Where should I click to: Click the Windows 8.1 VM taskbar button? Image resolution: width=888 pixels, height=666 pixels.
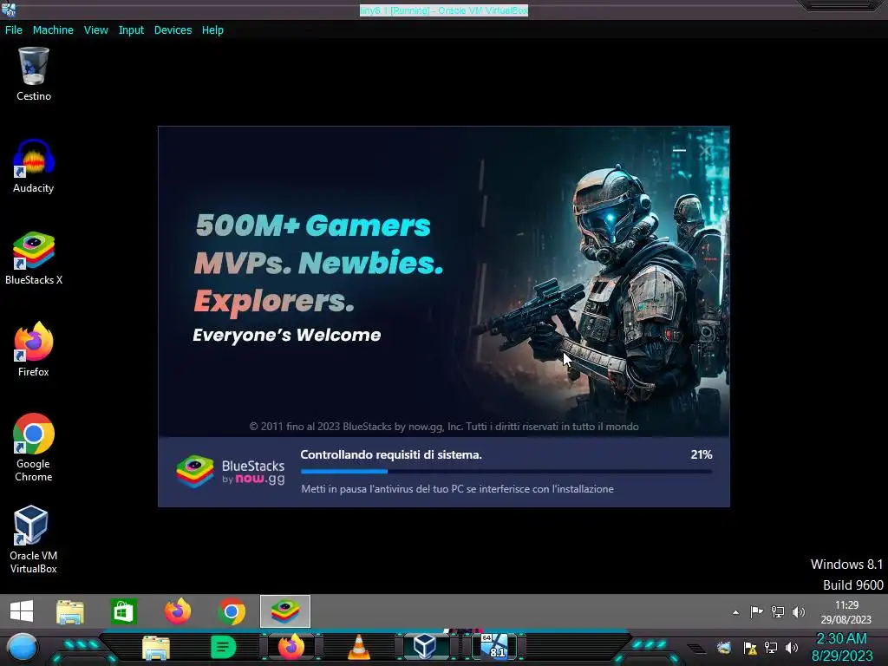[495, 646]
